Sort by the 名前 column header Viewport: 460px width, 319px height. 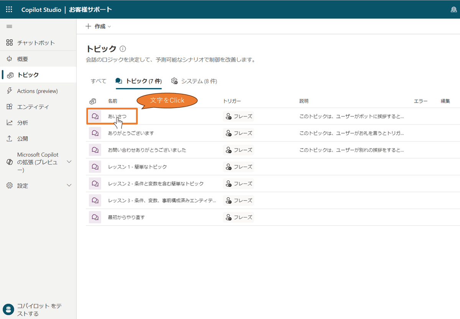point(113,101)
